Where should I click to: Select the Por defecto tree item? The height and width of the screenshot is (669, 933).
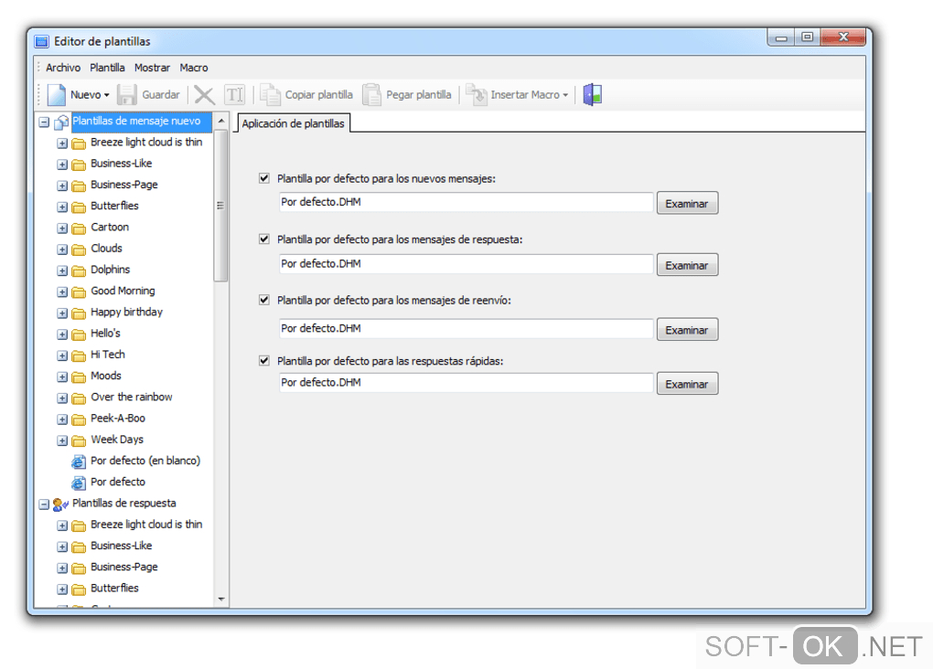click(118, 482)
